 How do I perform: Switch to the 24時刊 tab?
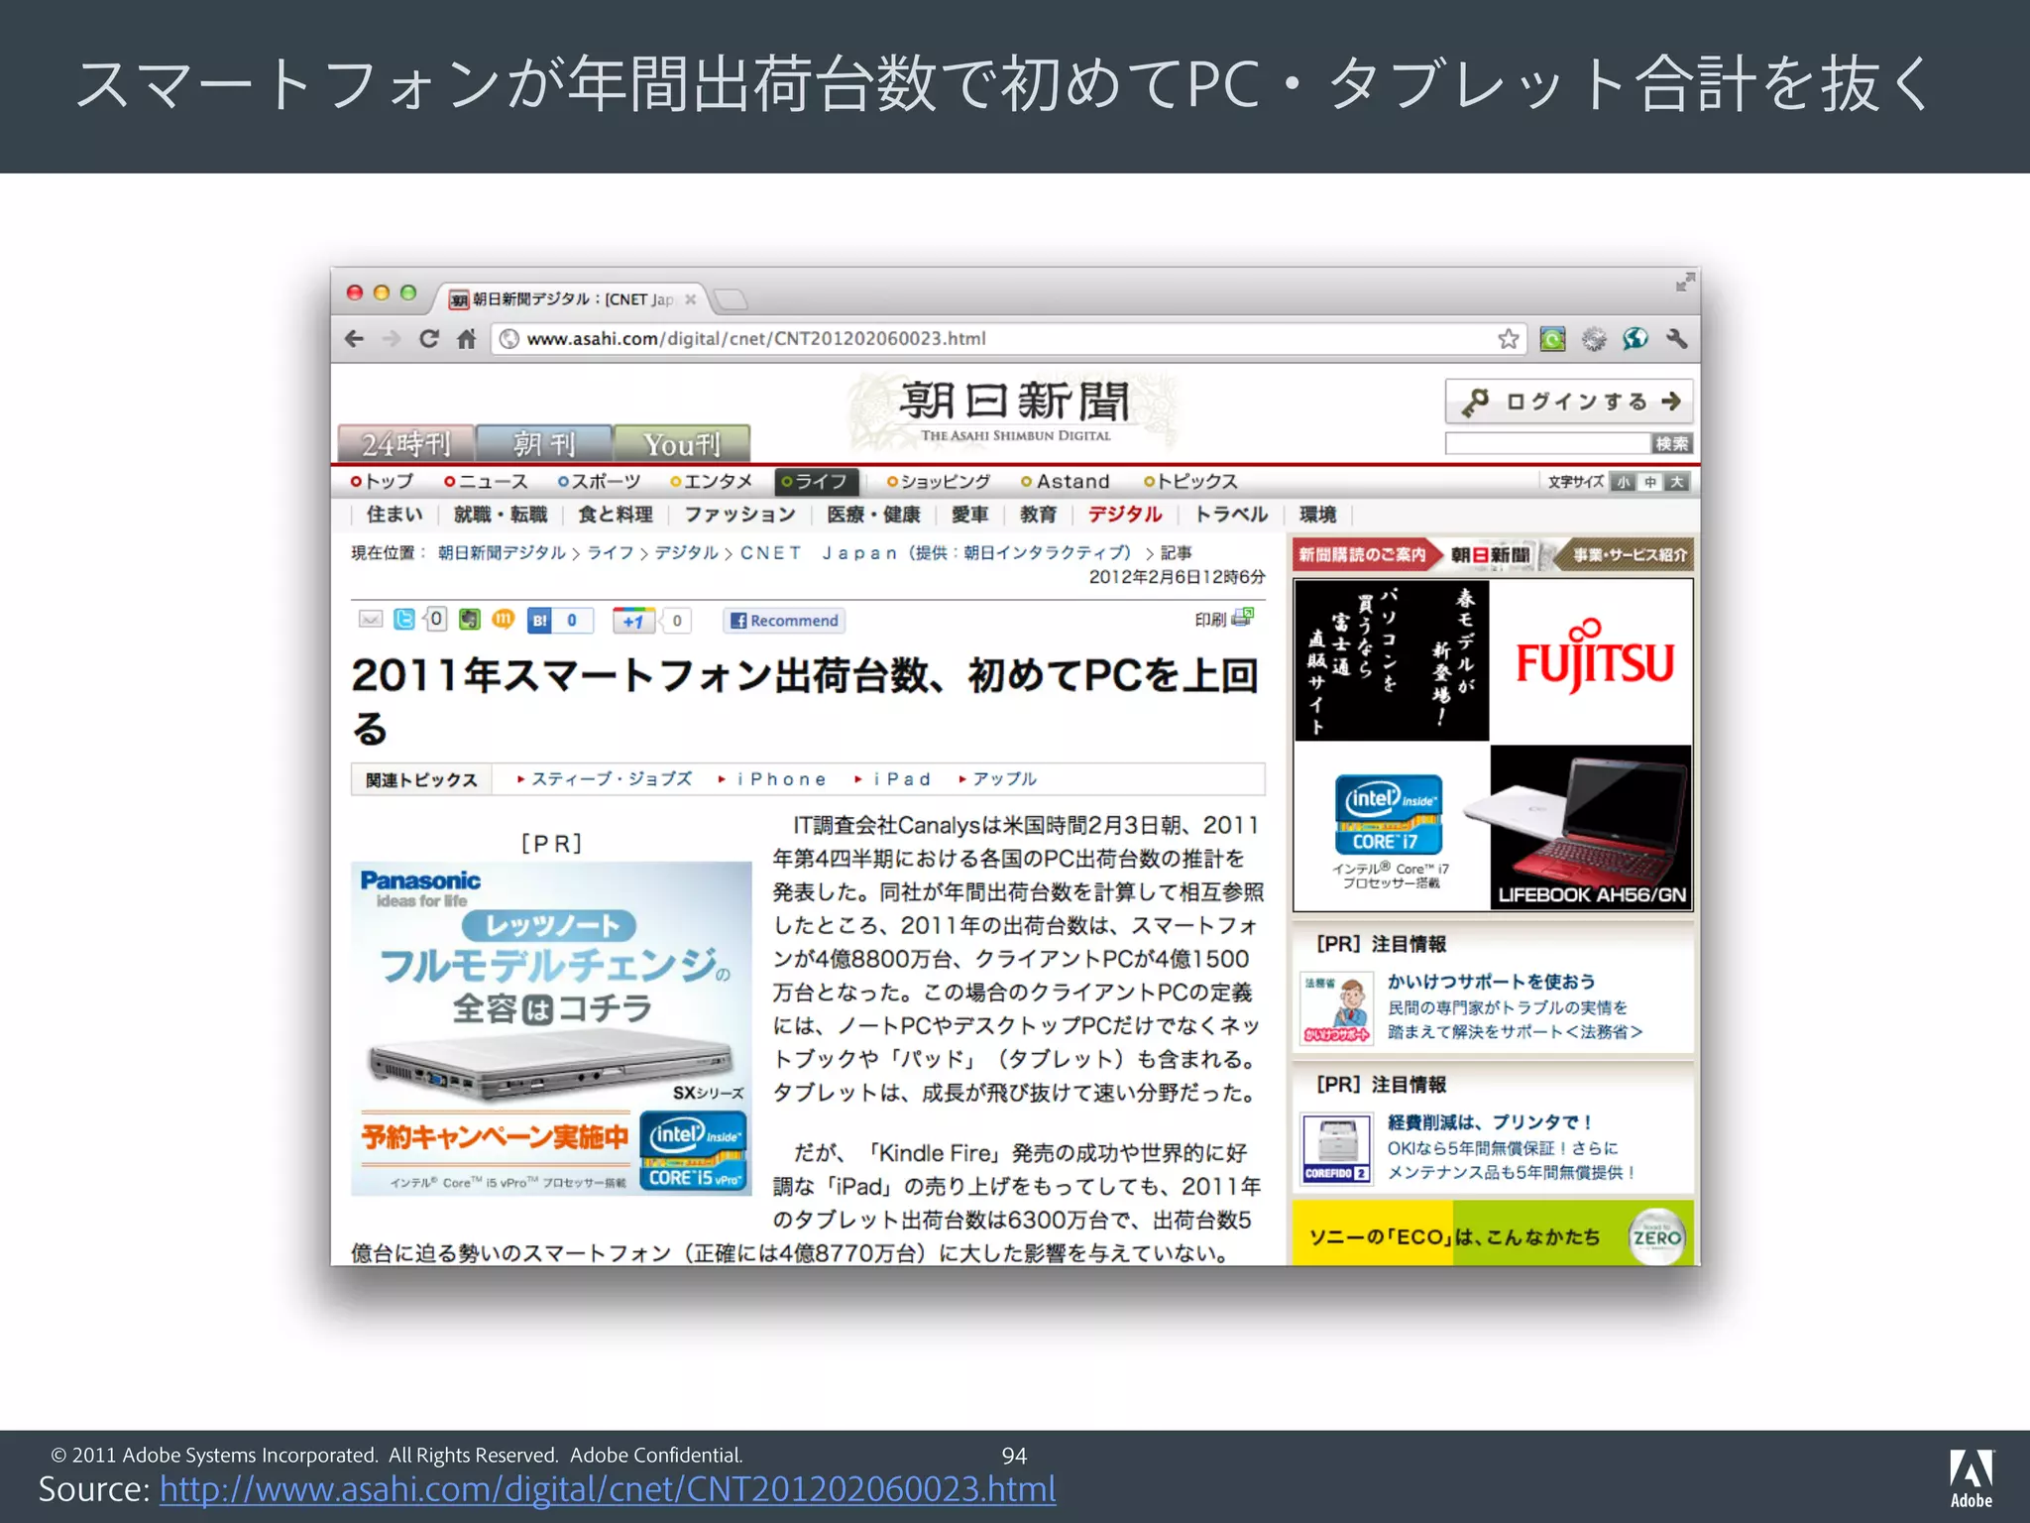click(406, 443)
